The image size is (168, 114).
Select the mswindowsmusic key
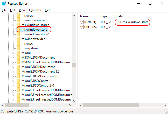pyautogui.click(x=34, y=20)
